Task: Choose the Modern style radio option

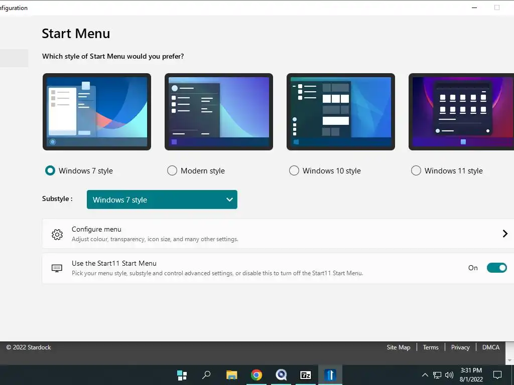Action: (172, 170)
